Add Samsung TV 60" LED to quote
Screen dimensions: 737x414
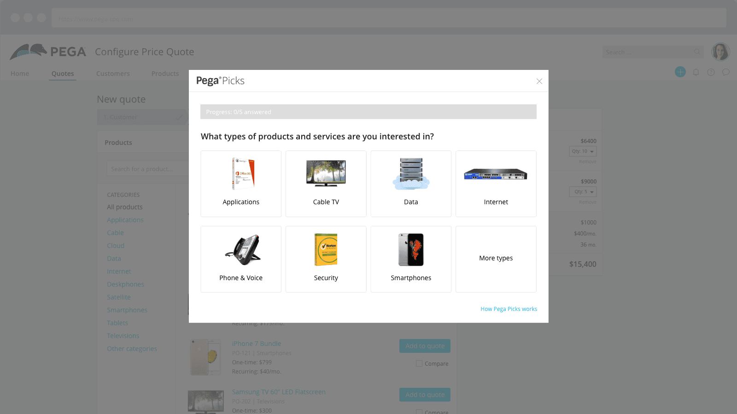click(425, 395)
